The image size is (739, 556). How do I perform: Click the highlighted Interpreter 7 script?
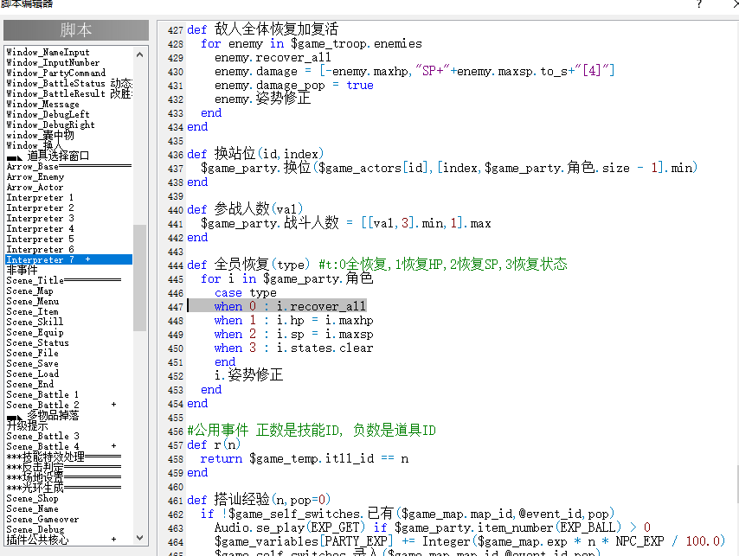[69, 260]
